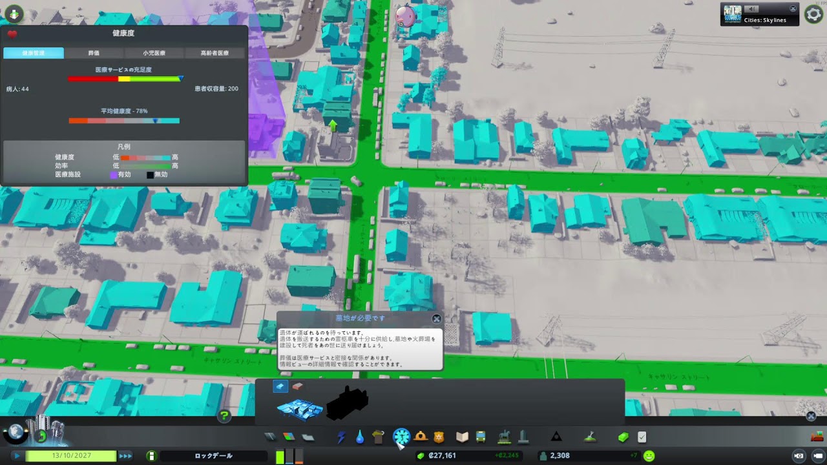Viewport: 827px width, 465px height.
Task: Click the 病人: 44 statistic
Action: point(17,89)
